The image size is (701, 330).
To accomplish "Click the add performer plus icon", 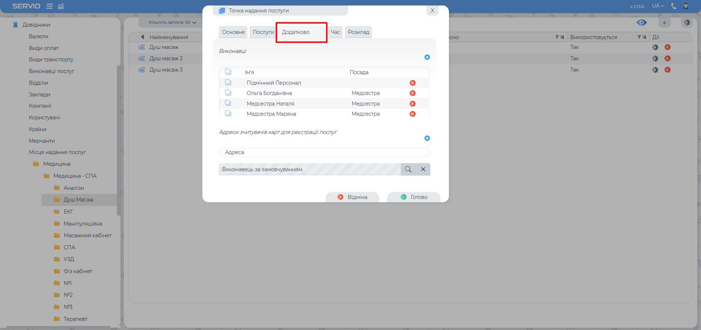I will (427, 57).
